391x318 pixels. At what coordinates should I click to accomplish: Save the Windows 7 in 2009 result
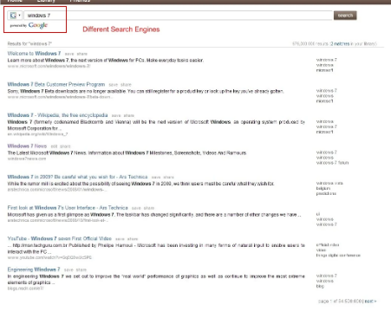[x=156, y=177]
